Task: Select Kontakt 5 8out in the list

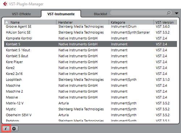Action: 90,56
